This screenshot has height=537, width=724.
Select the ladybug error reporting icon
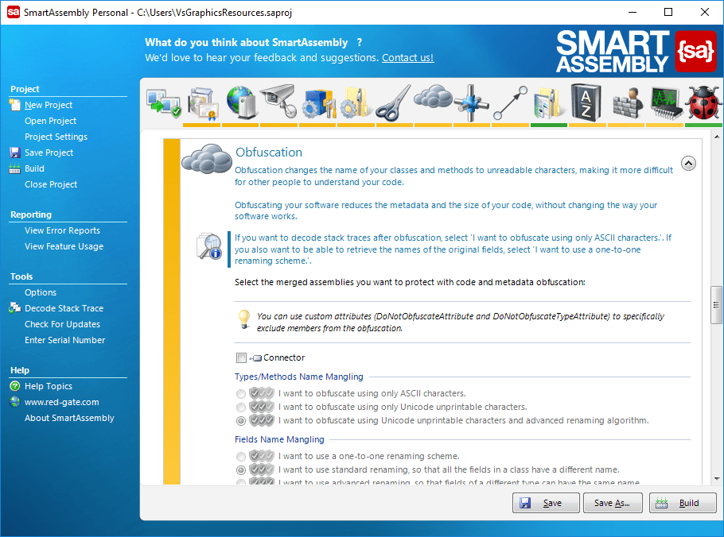[703, 102]
